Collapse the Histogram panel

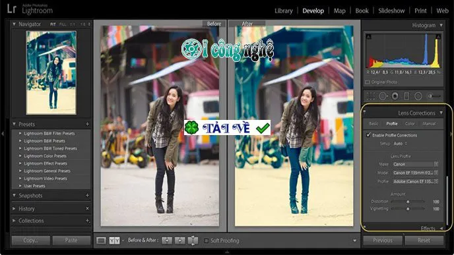(x=441, y=26)
